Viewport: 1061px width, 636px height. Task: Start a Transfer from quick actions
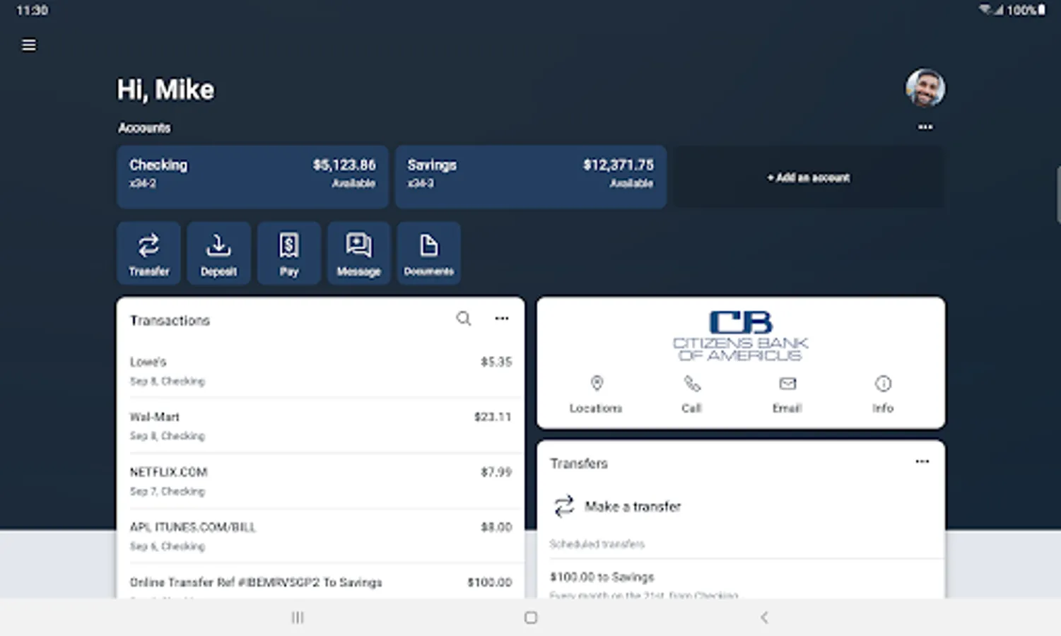point(148,253)
